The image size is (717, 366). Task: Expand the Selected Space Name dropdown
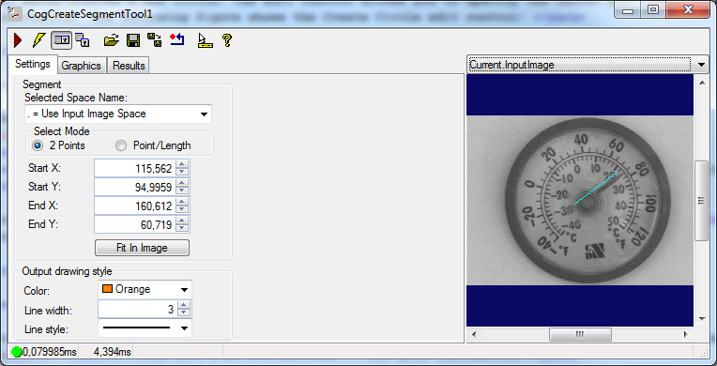click(204, 114)
